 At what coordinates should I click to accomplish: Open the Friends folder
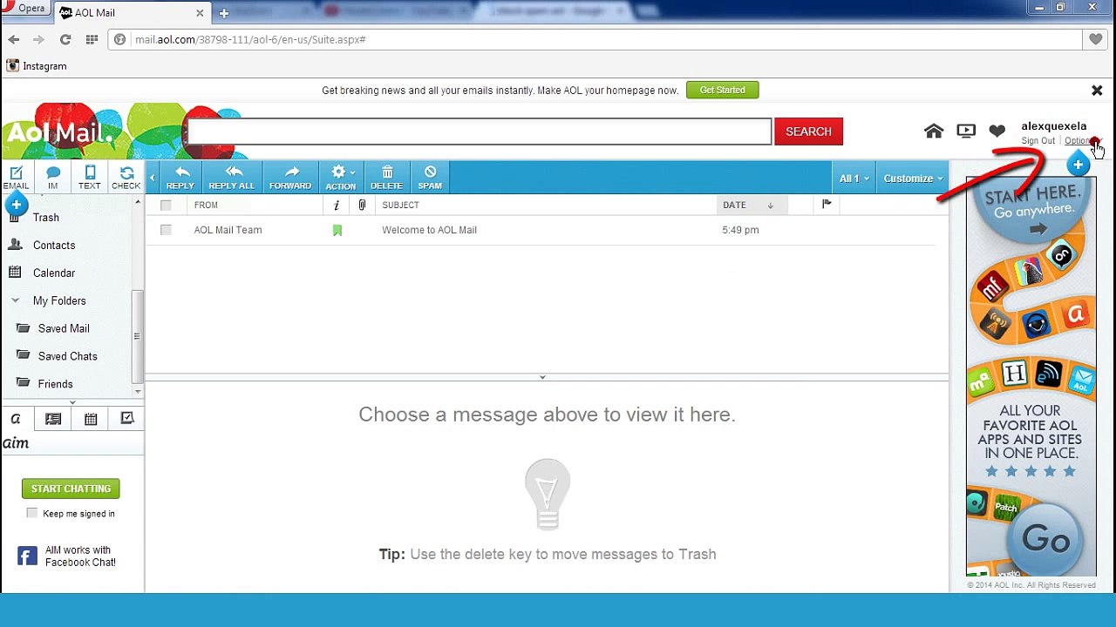click(x=55, y=384)
